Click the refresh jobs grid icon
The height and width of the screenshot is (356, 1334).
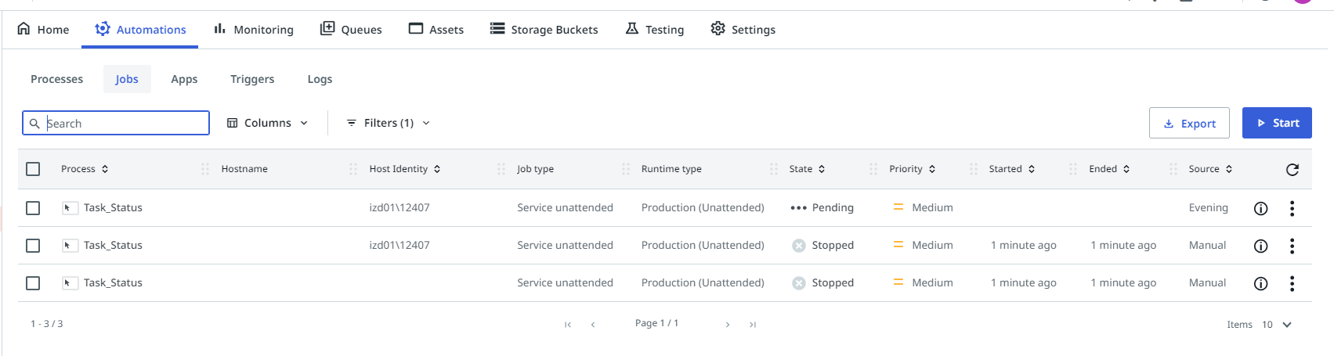point(1292,169)
